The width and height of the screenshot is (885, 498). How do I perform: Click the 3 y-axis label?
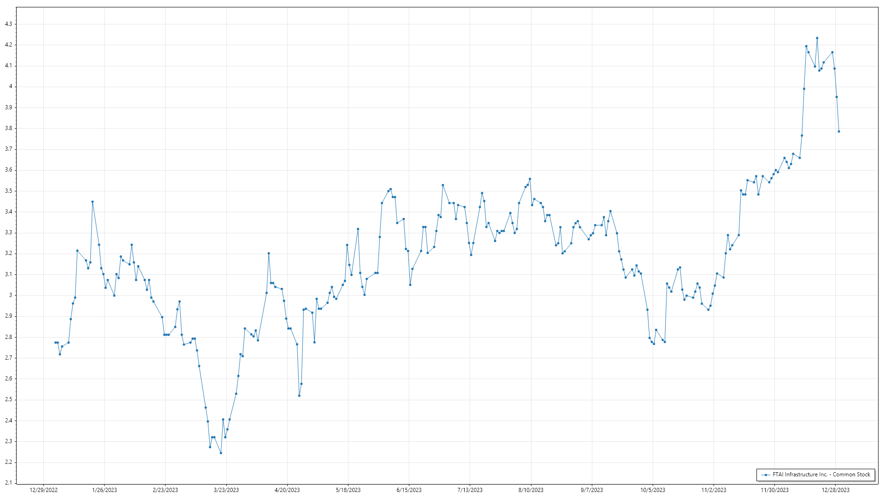tap(10, 295)
